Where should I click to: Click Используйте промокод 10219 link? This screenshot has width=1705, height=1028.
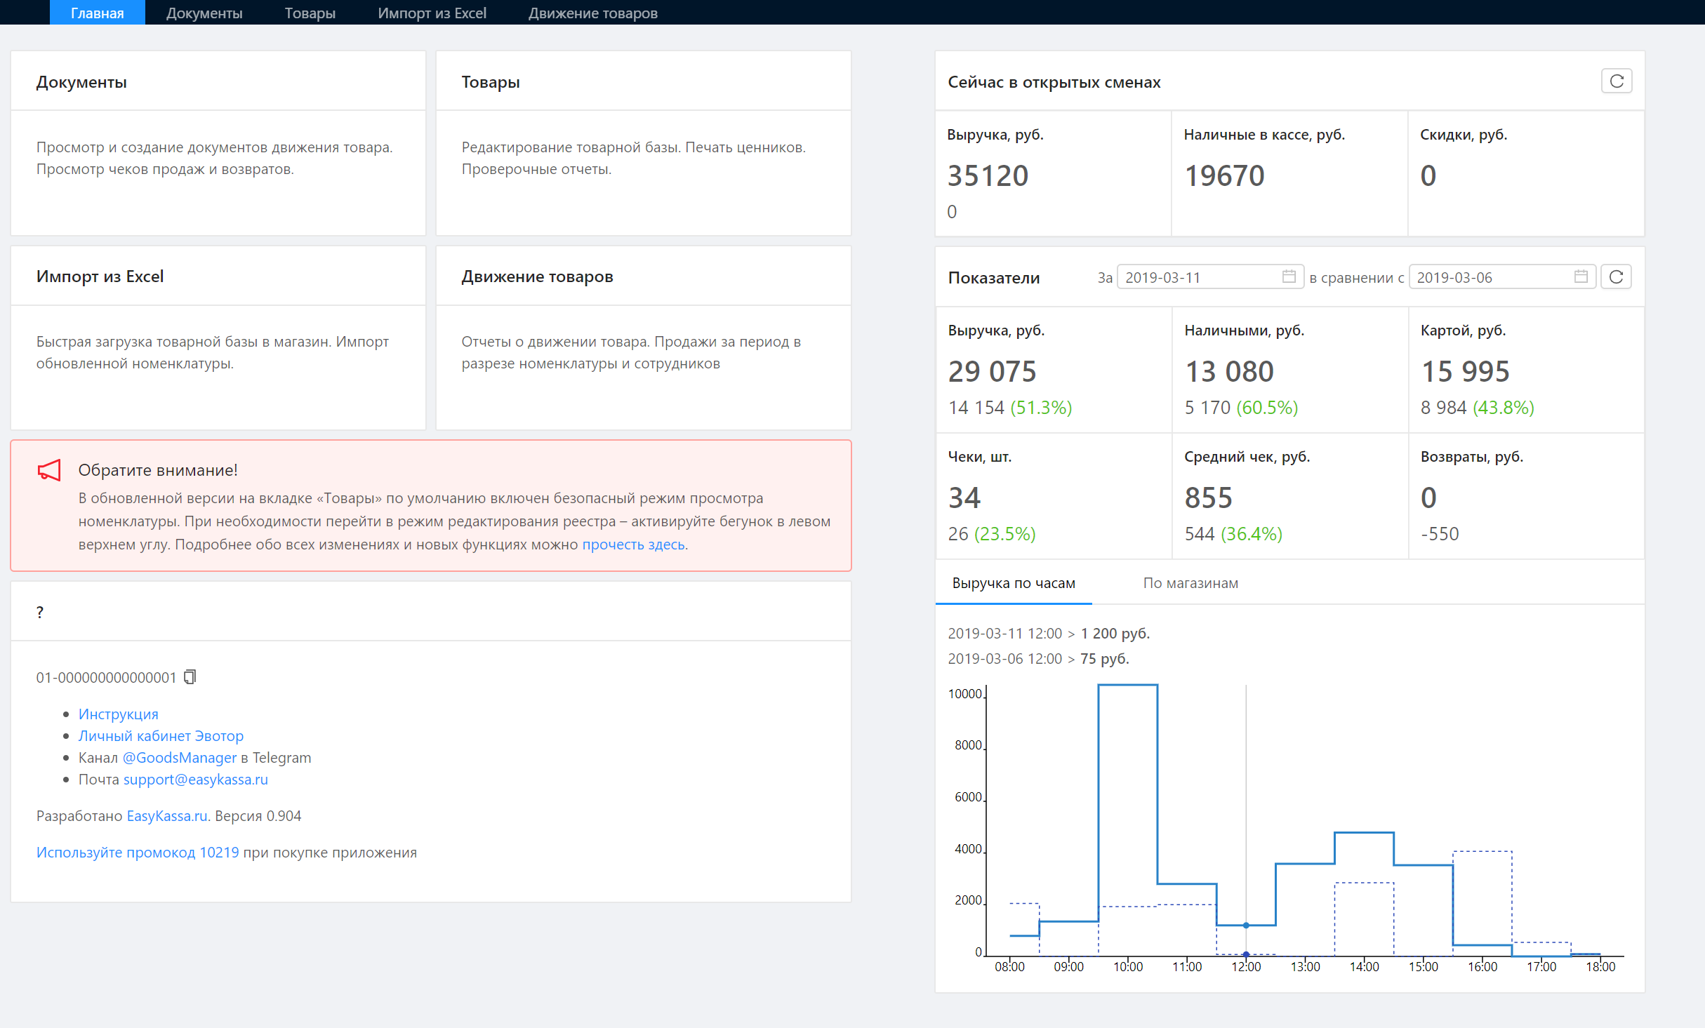(138, 853)
